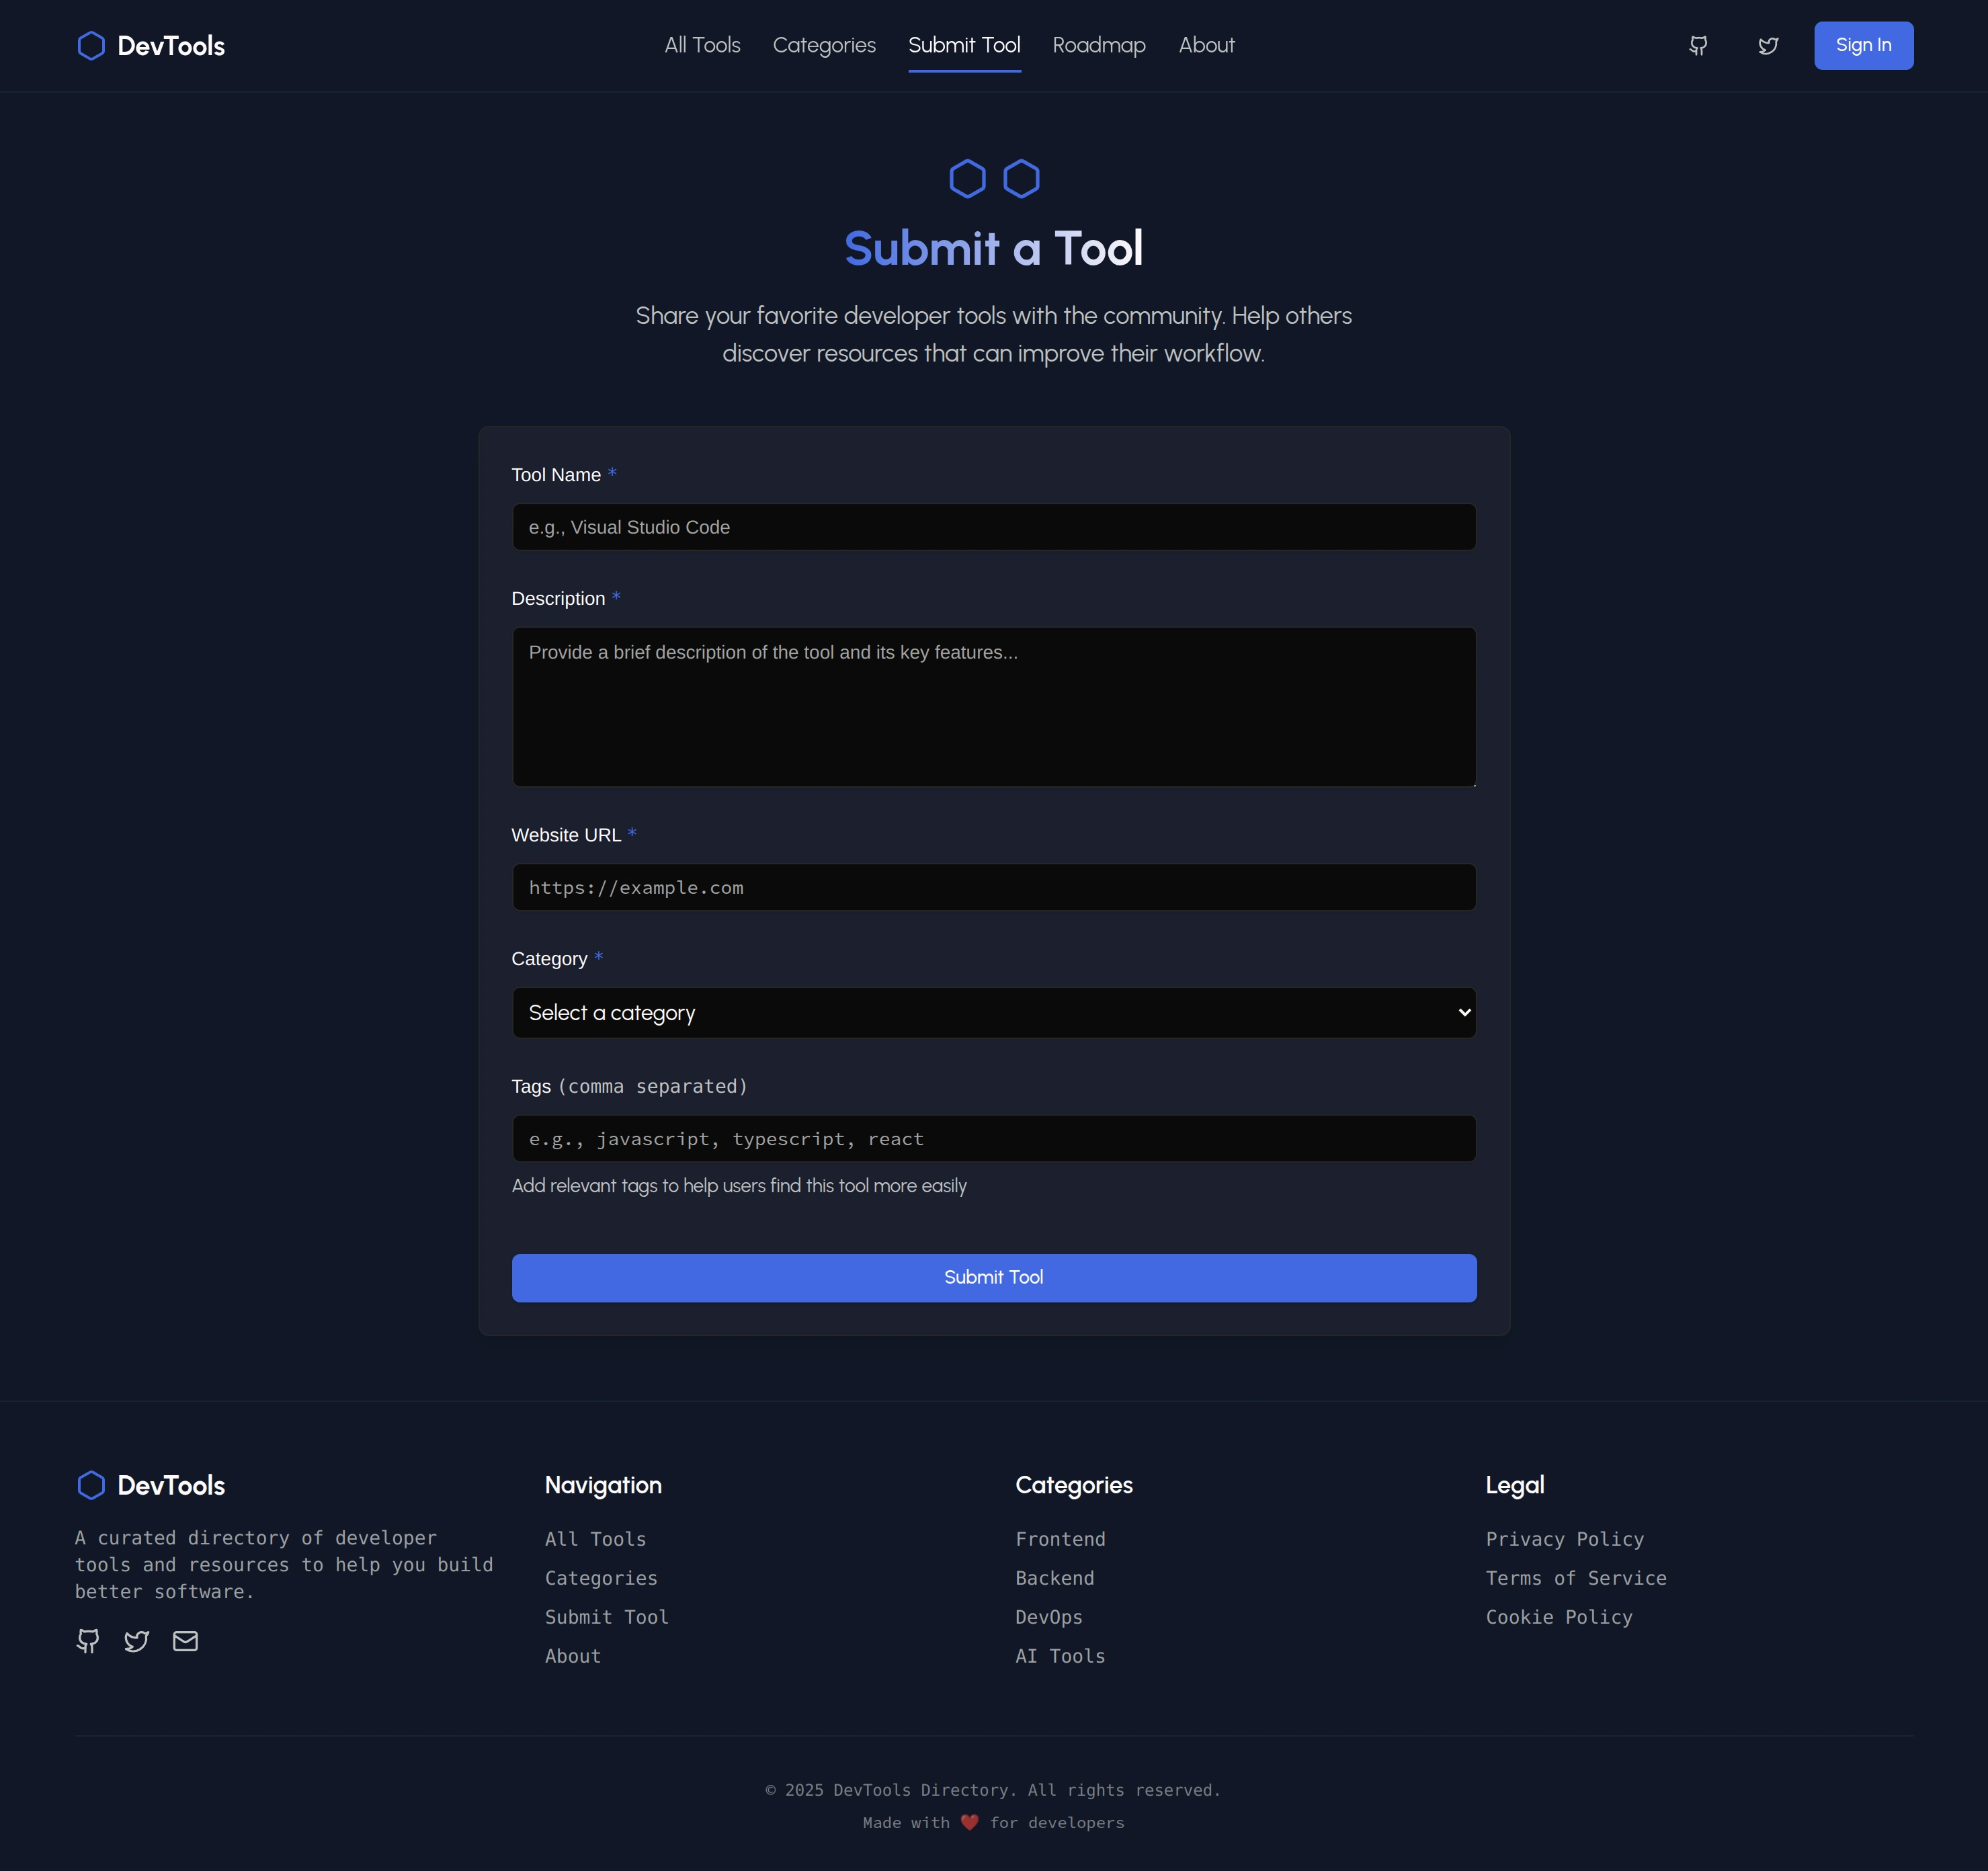
Task: Click the DevTools brand text in header
Action: (171, 46)
